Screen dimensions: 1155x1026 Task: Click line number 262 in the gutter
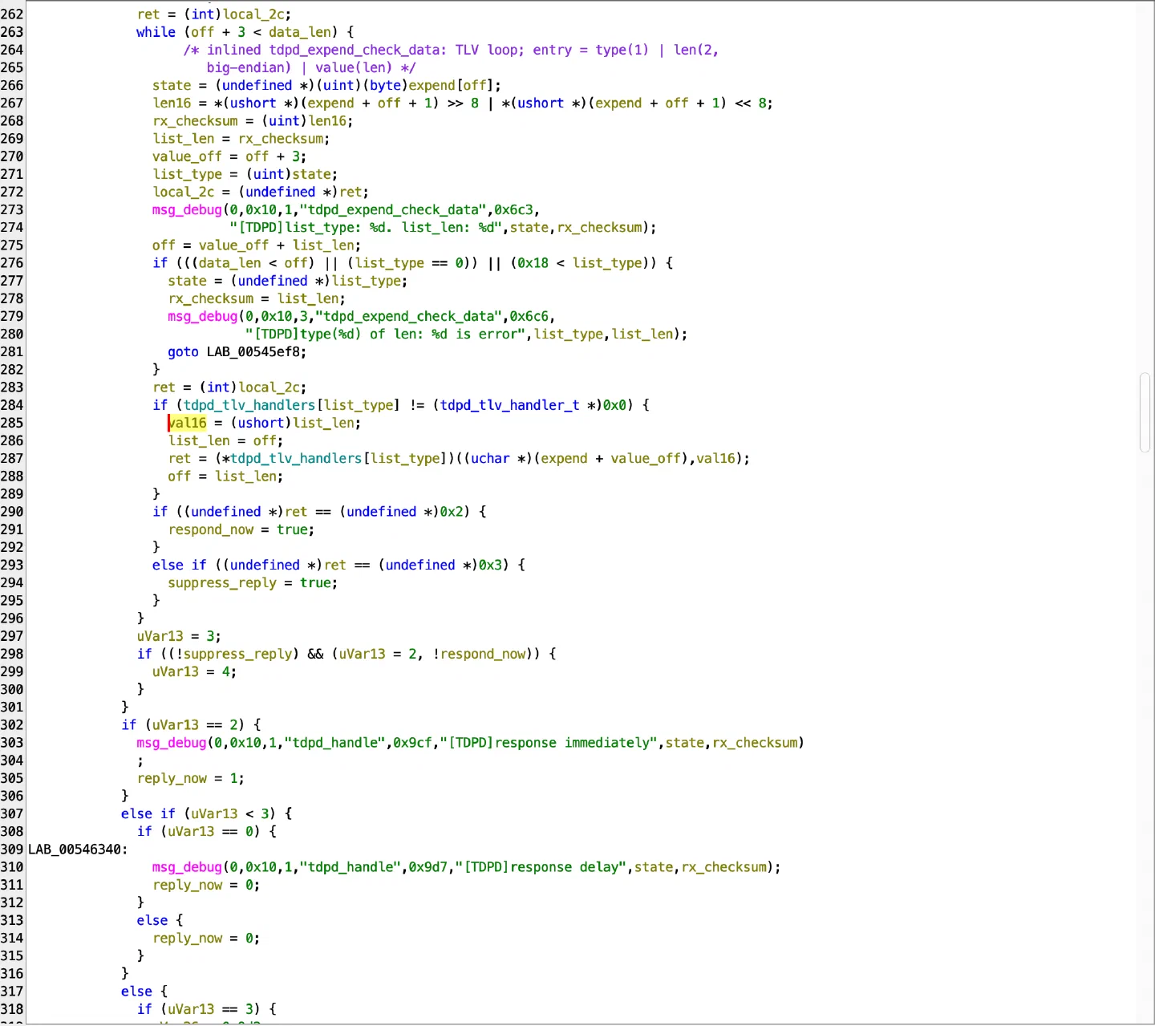pos(12,14)
